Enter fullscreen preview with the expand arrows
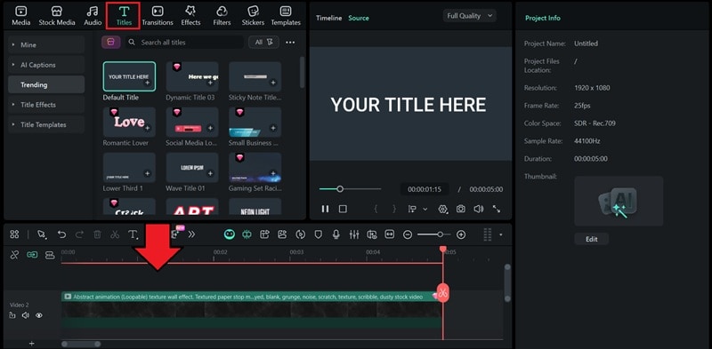 point(497,209)
